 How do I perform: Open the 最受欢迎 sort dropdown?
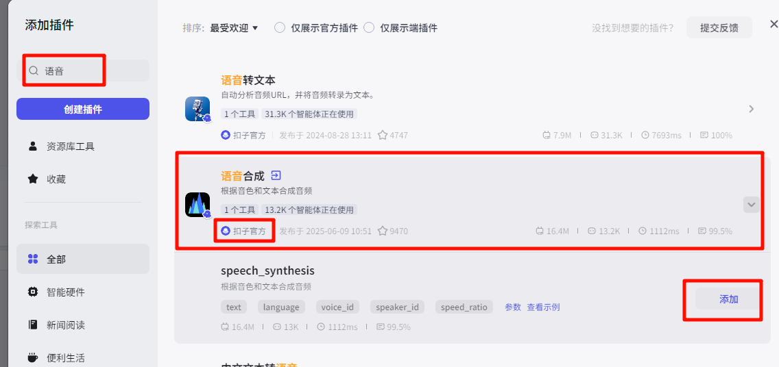pos(234,28)
